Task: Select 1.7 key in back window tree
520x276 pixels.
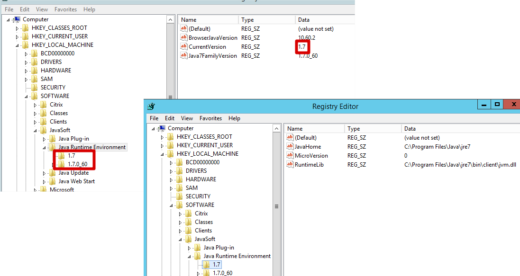Action: 72,156
